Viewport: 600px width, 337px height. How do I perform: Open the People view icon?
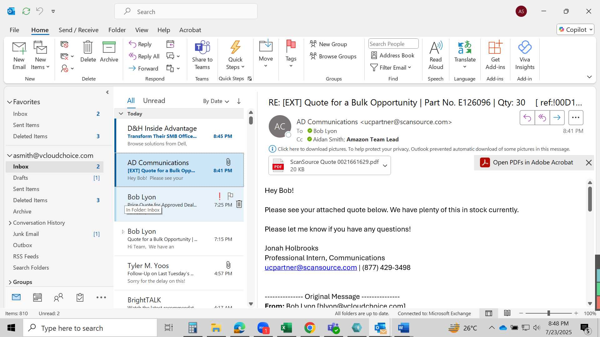pos(58,297)
